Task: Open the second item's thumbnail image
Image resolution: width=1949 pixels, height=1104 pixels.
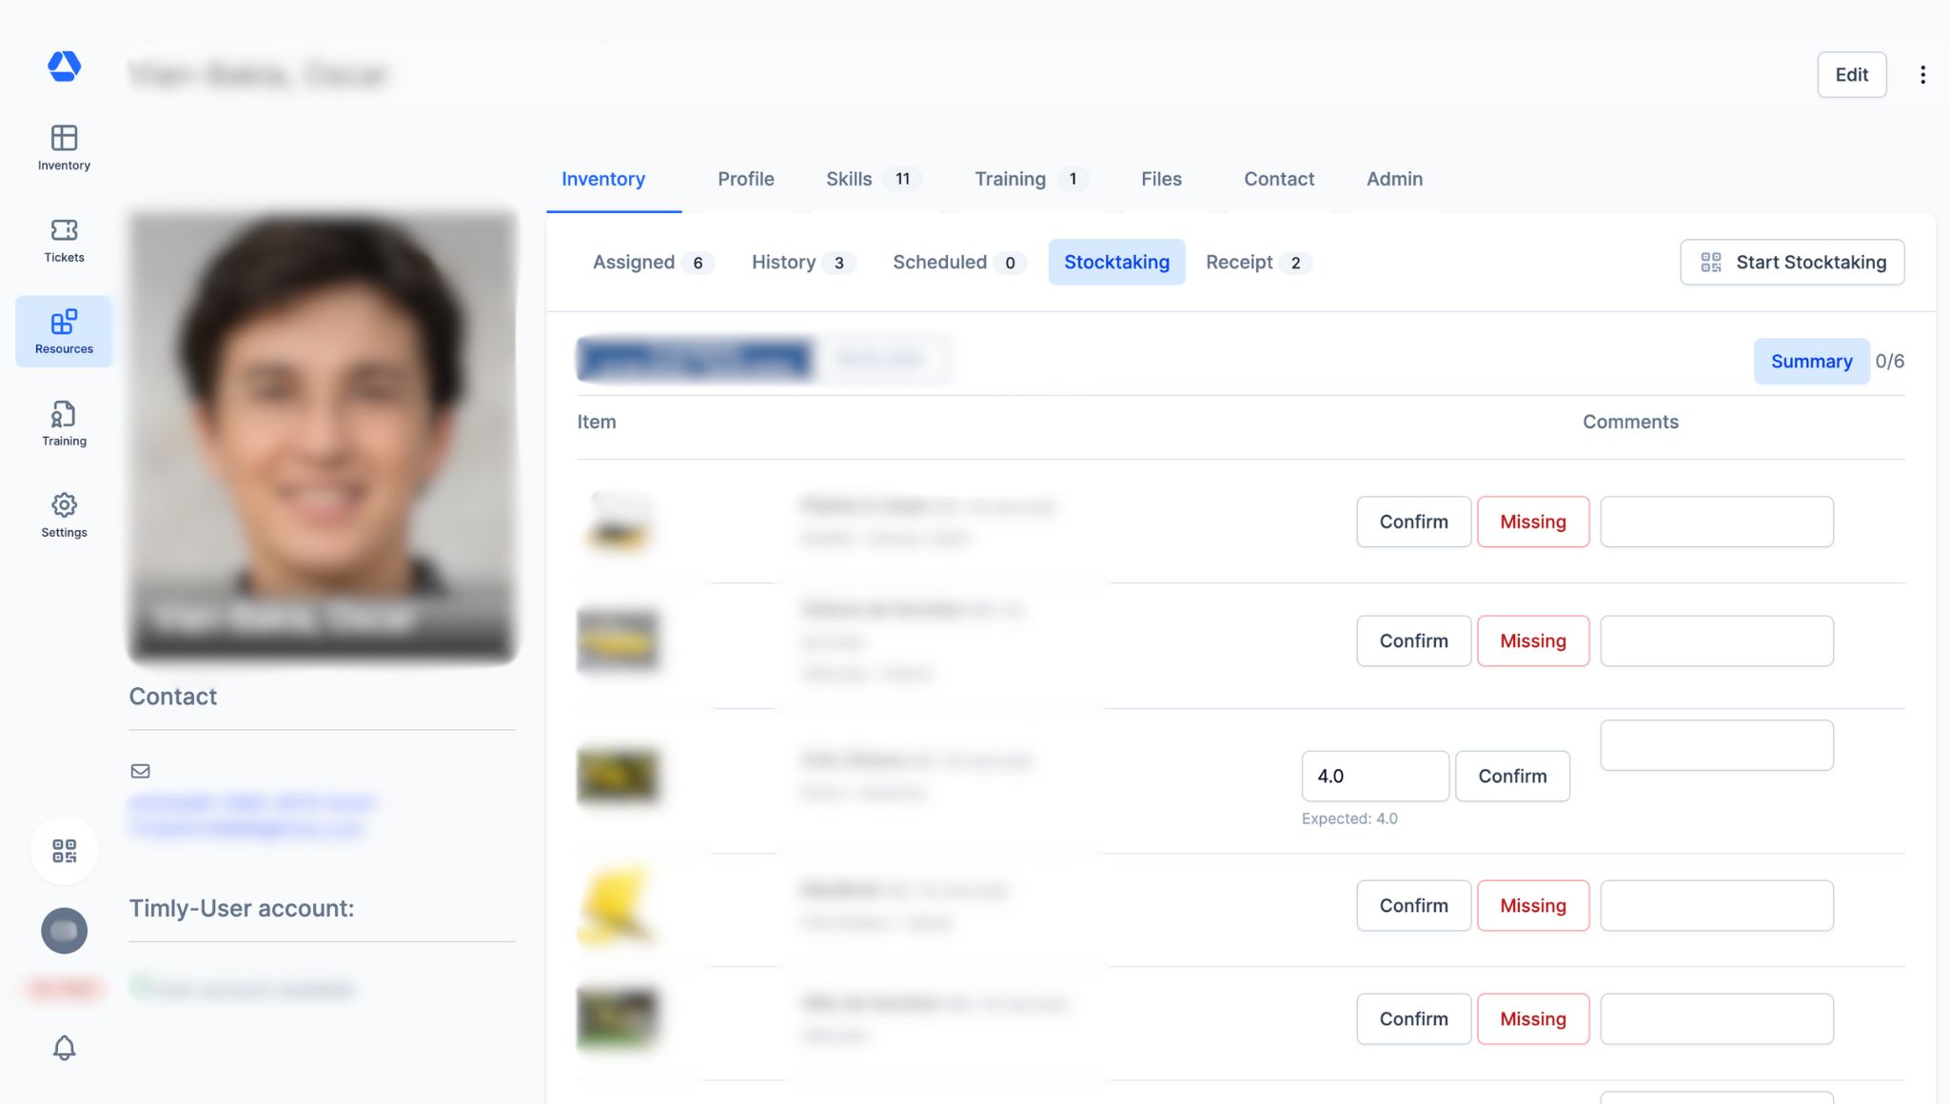Action: coord(619,641)
